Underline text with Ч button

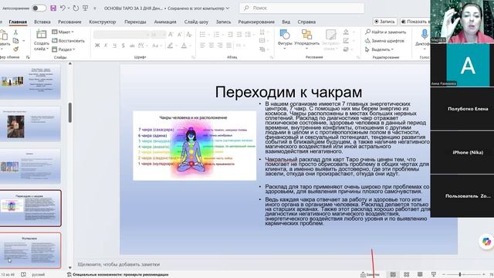click(x=115, y=46)
